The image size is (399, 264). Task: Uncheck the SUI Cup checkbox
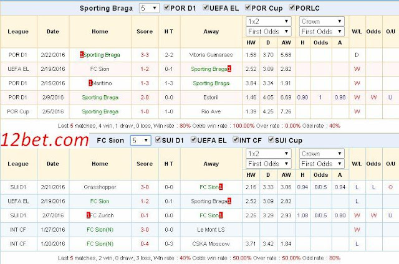[271, 139]
